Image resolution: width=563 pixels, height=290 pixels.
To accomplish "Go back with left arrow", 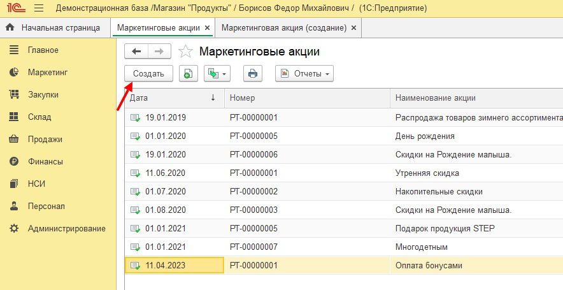I will click(x=136, y=52).
